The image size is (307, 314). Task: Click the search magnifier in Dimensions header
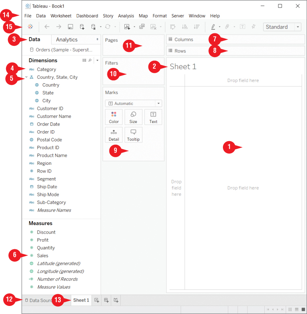click(90, 60)
